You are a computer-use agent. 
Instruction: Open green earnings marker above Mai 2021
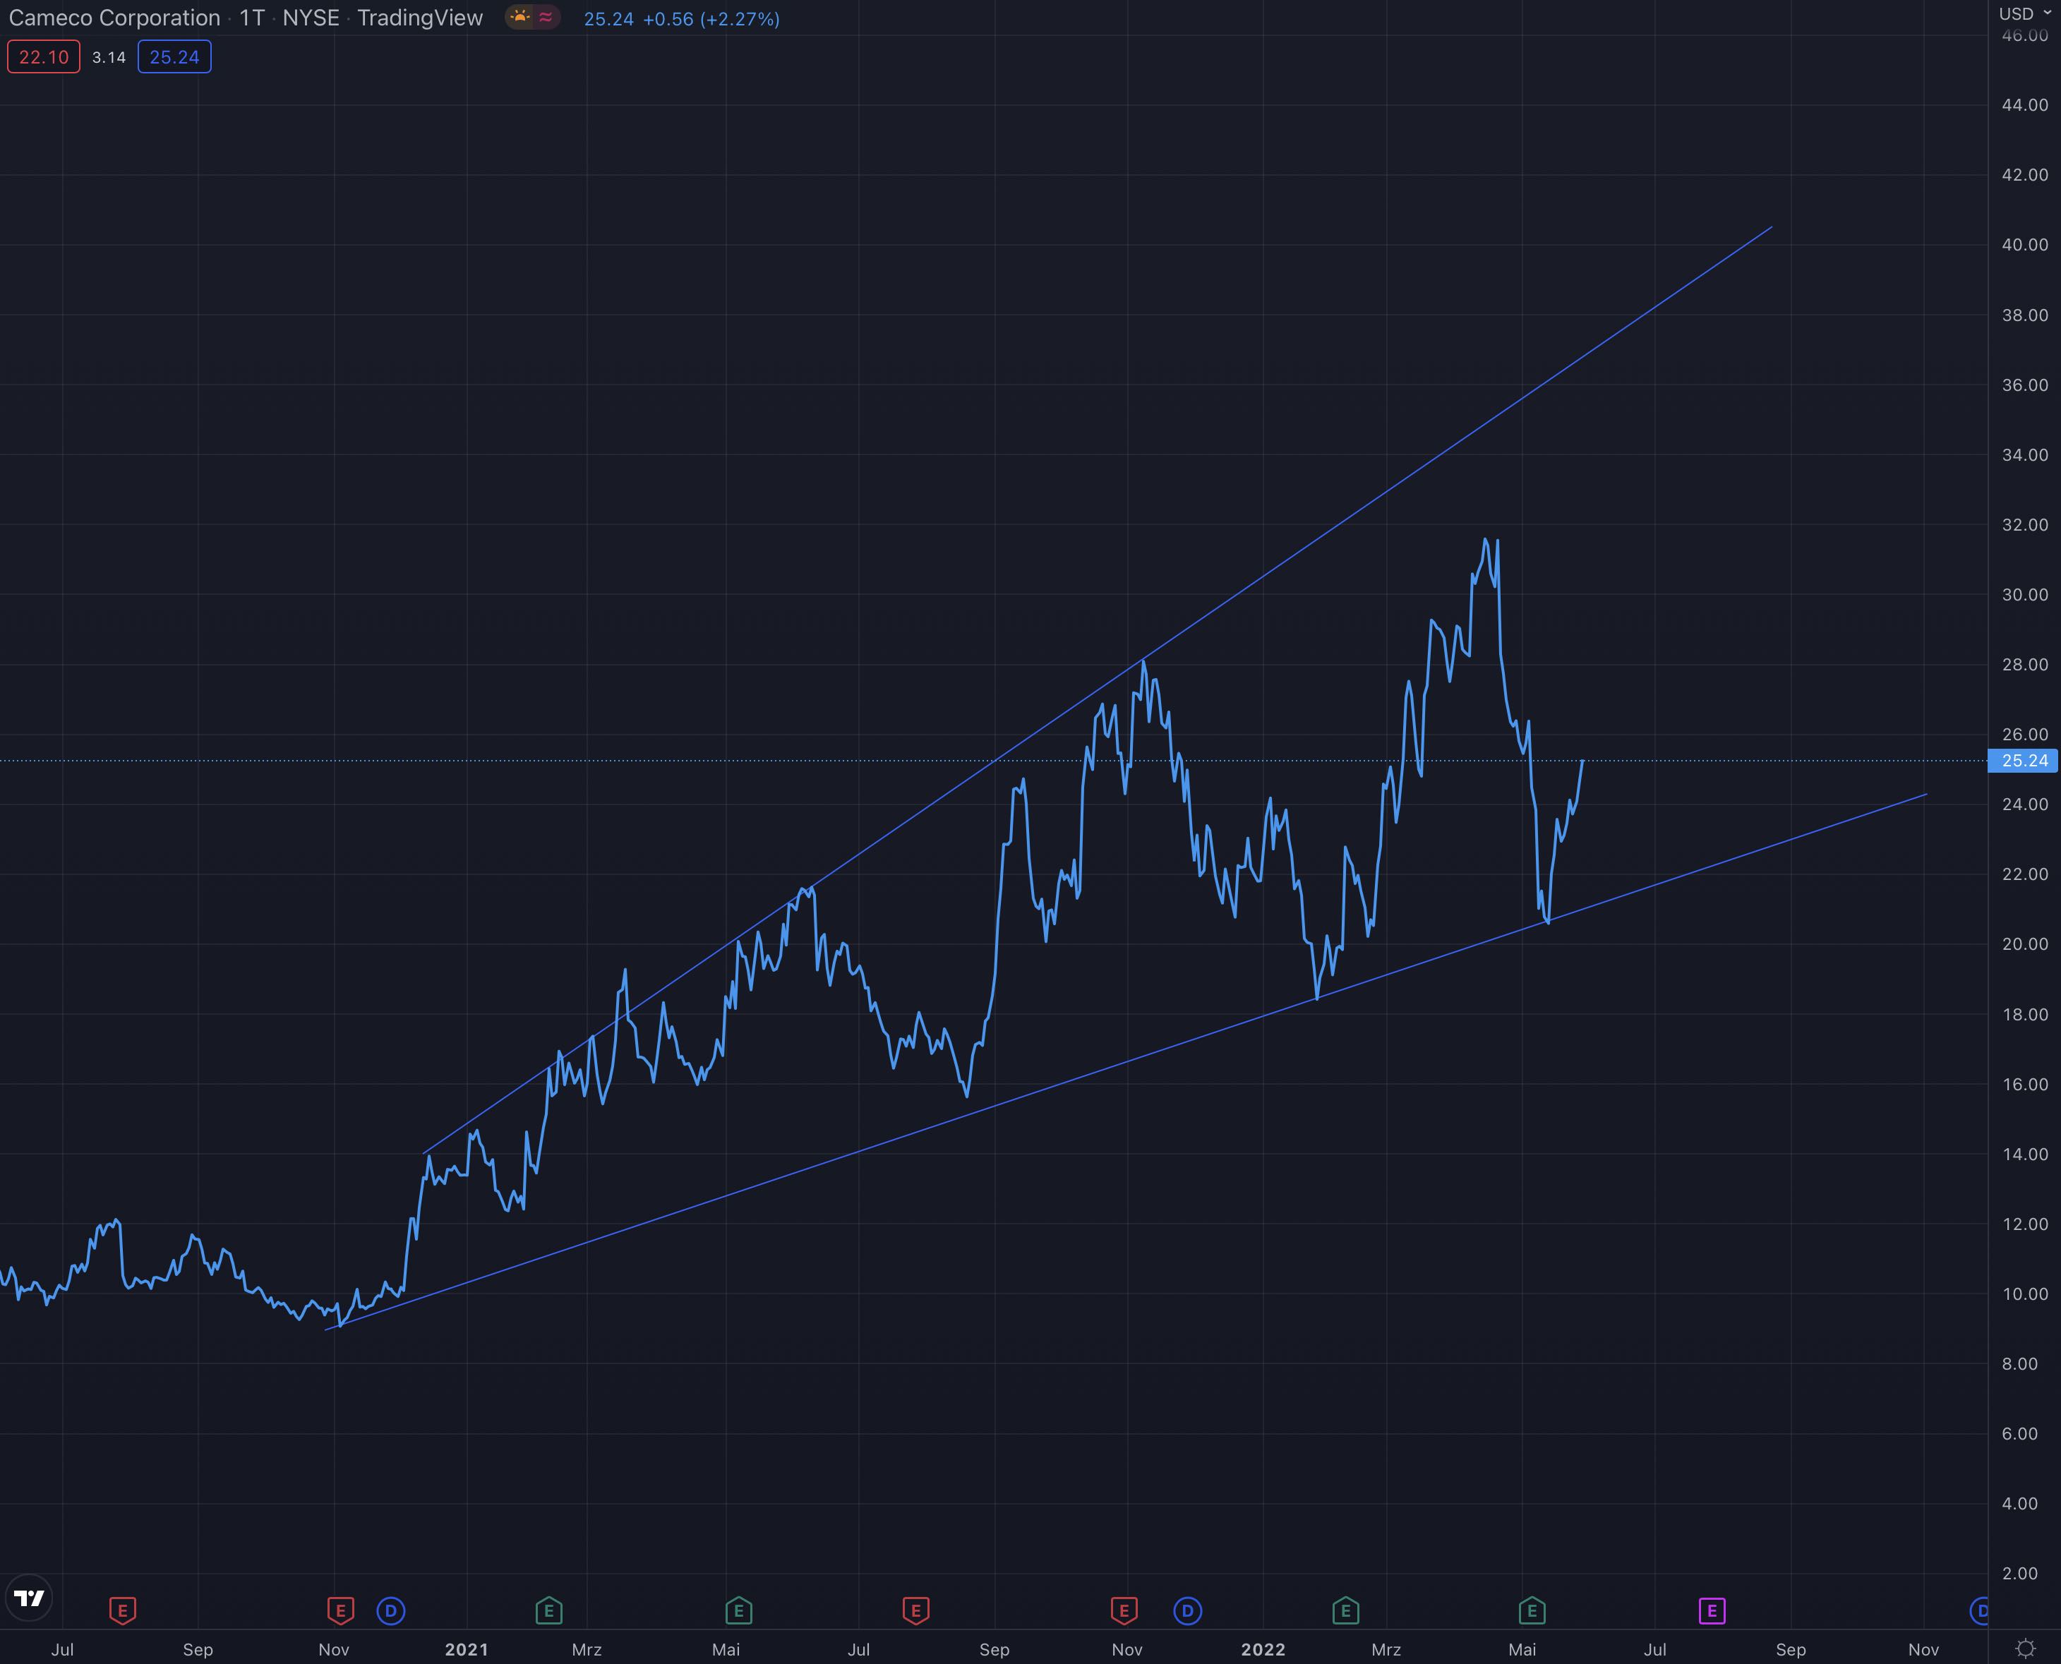coord(738,1610)
